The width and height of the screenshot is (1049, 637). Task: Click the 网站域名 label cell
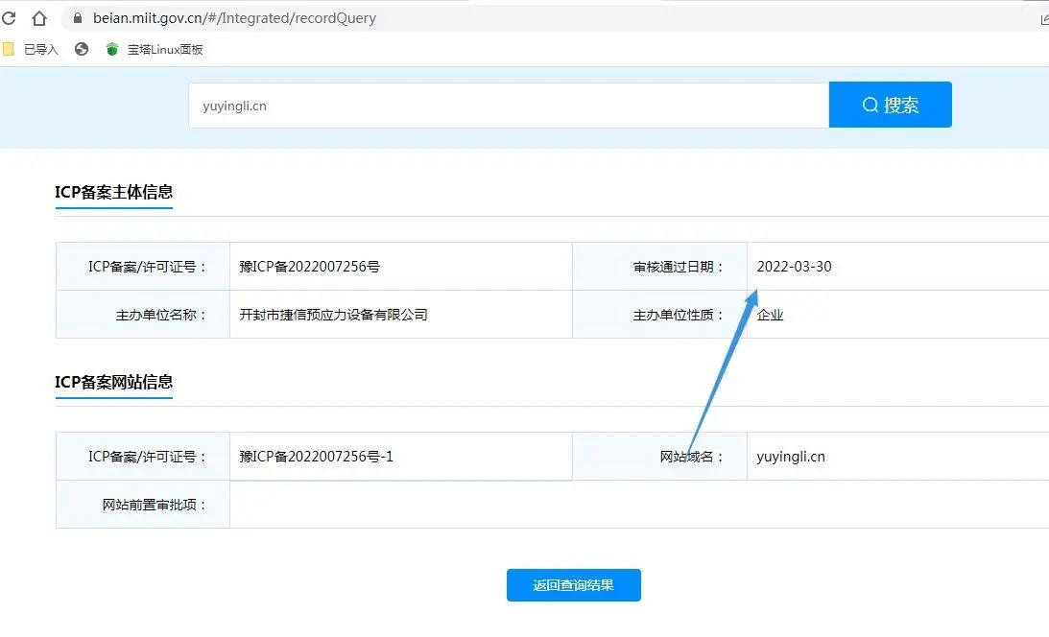[659, 456]
